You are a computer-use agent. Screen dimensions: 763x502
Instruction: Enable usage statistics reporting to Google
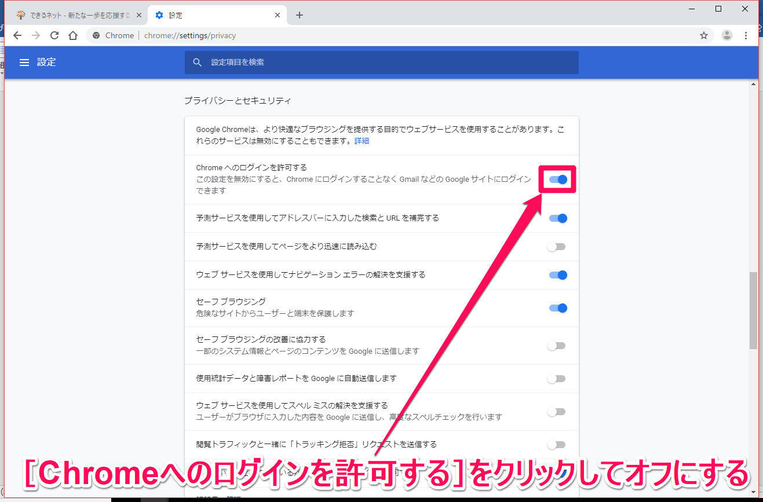point(557,379)
